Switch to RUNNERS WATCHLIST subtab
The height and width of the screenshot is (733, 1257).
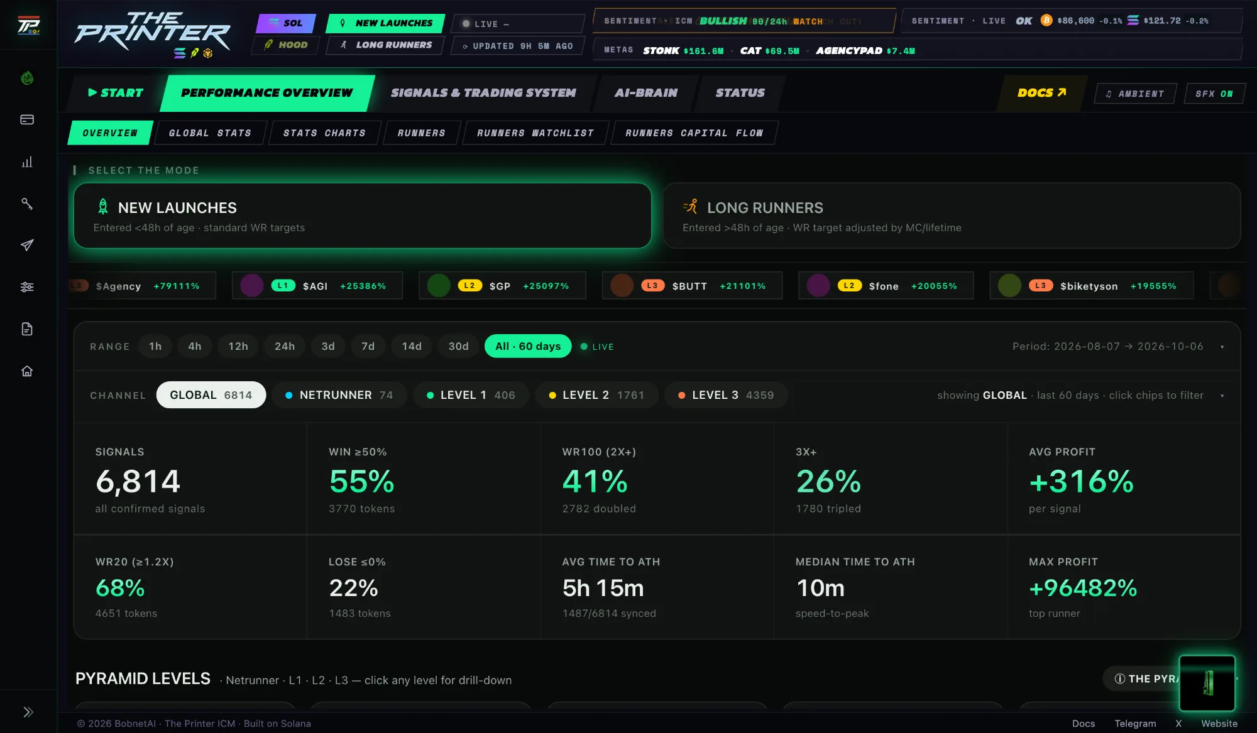click(x=535, y=133)
